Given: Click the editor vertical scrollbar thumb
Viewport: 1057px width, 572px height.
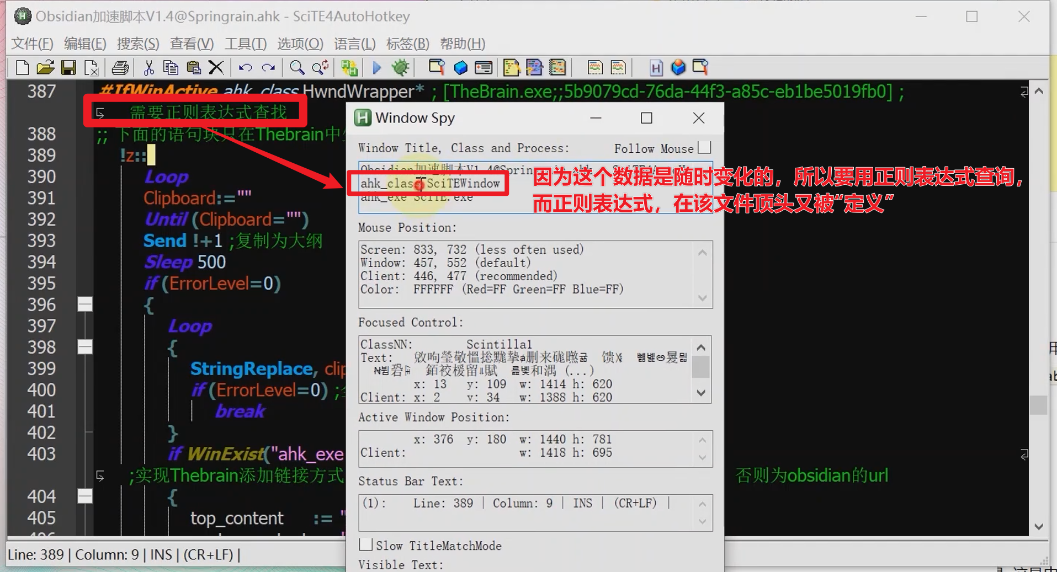Looking at the screenshot, I should click(x=1039, y=405).
